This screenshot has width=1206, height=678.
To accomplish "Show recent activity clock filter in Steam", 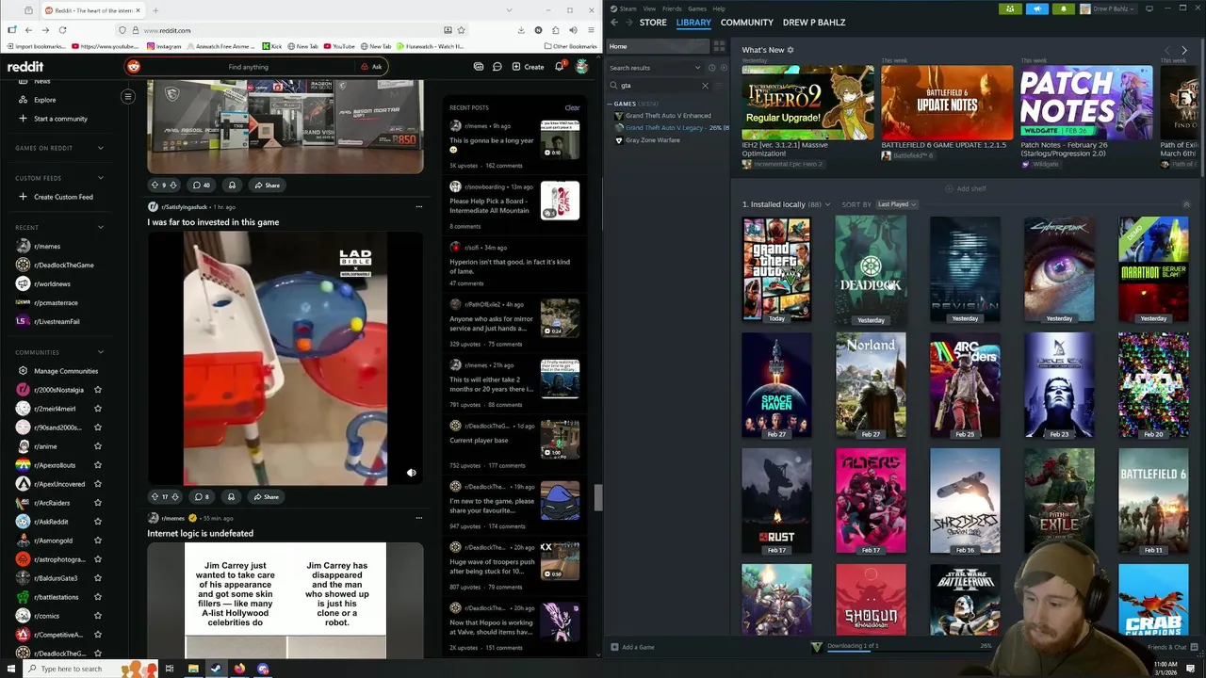I will 711,68.
